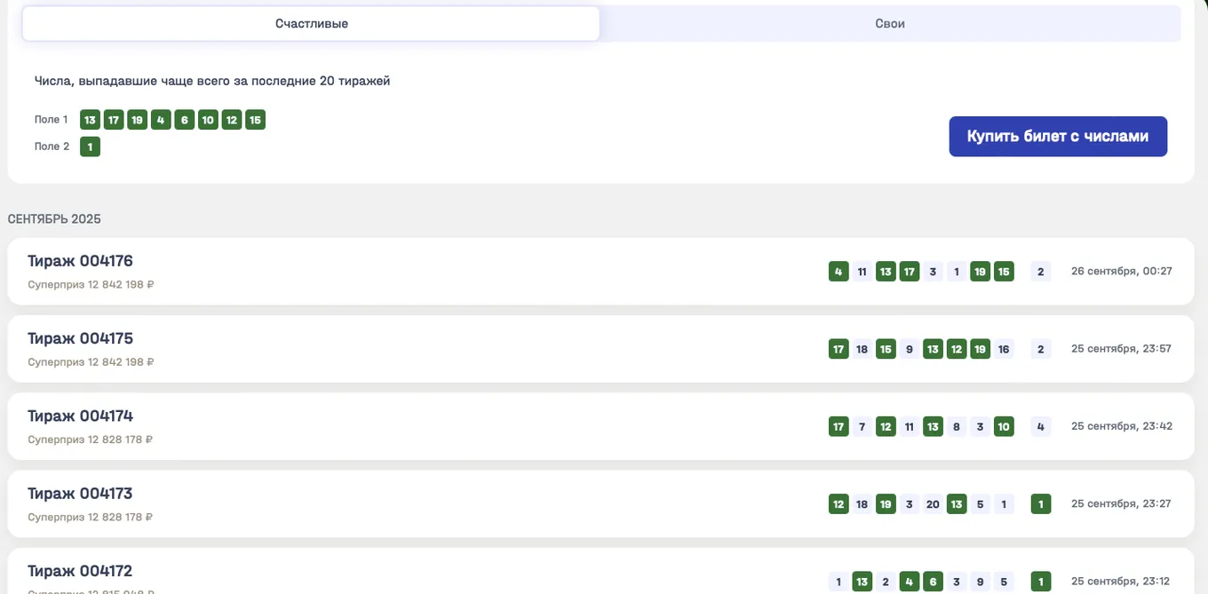Click number 9 in Тираж 004175 results
Viewport: 1208px width, 594px height.
tap(910, 349)
